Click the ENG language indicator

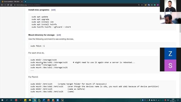point(168,100)
